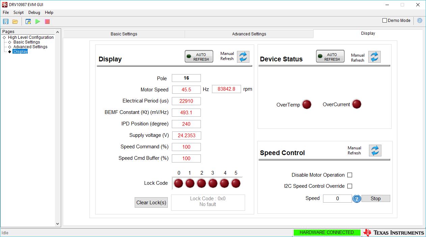Click Lock Code LED 0
The image size is (426, 237).
click(179, 183)
